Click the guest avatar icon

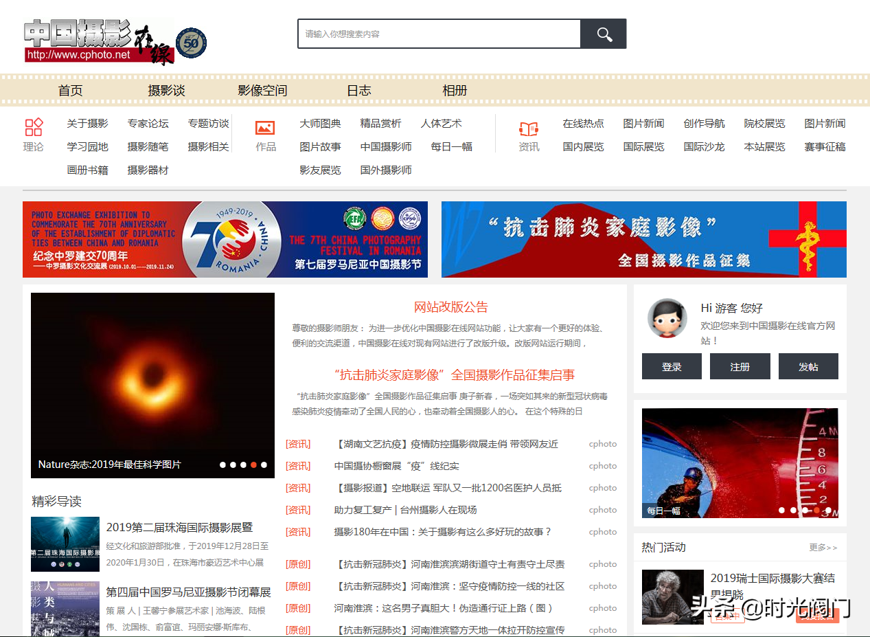click(x=667, y=318)
